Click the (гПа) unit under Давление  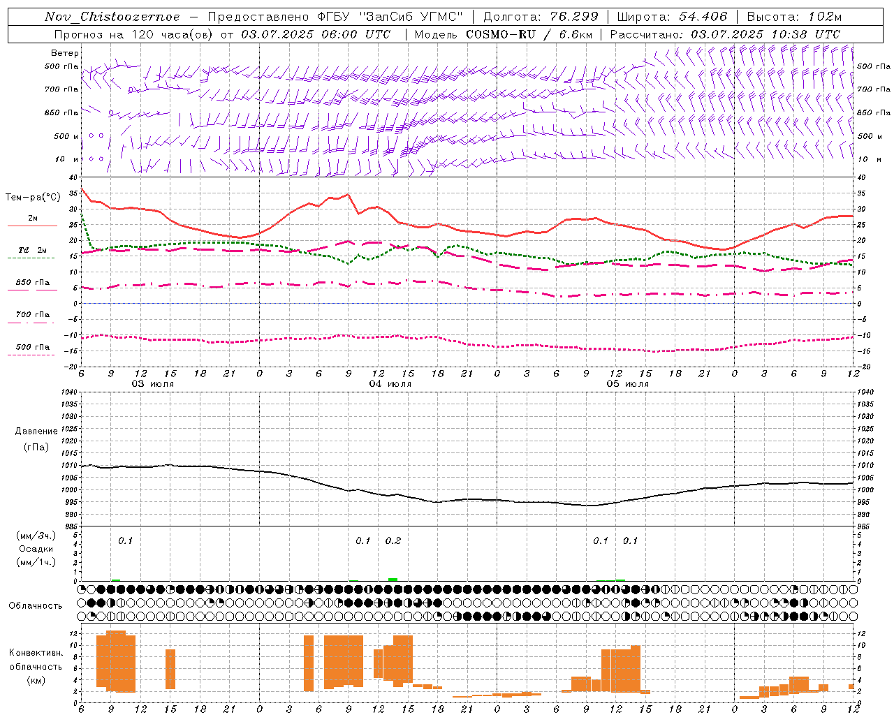(36, 447)
